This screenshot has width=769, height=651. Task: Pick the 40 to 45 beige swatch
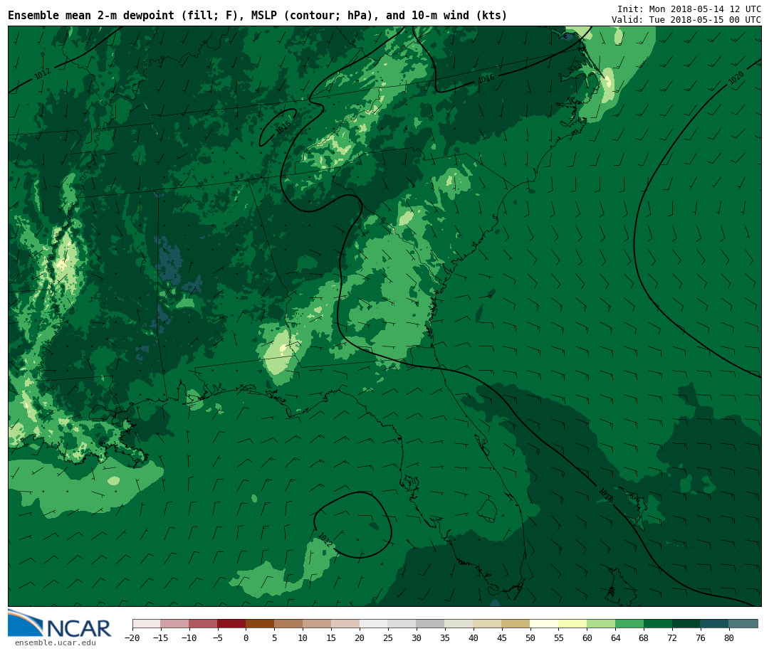tap(488, 624)
